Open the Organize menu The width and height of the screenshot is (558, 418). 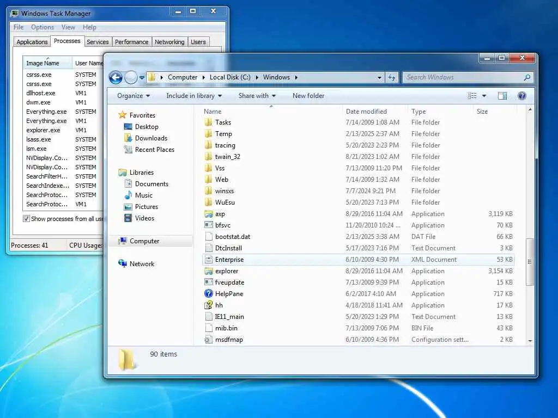[134, 96]
